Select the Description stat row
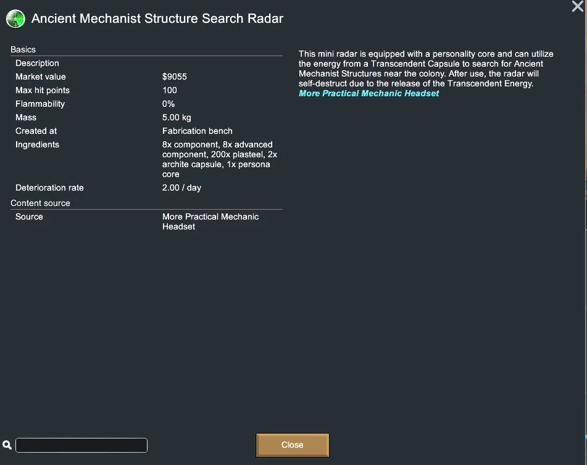This screenshot has height=465, width=587. point(146,63)
